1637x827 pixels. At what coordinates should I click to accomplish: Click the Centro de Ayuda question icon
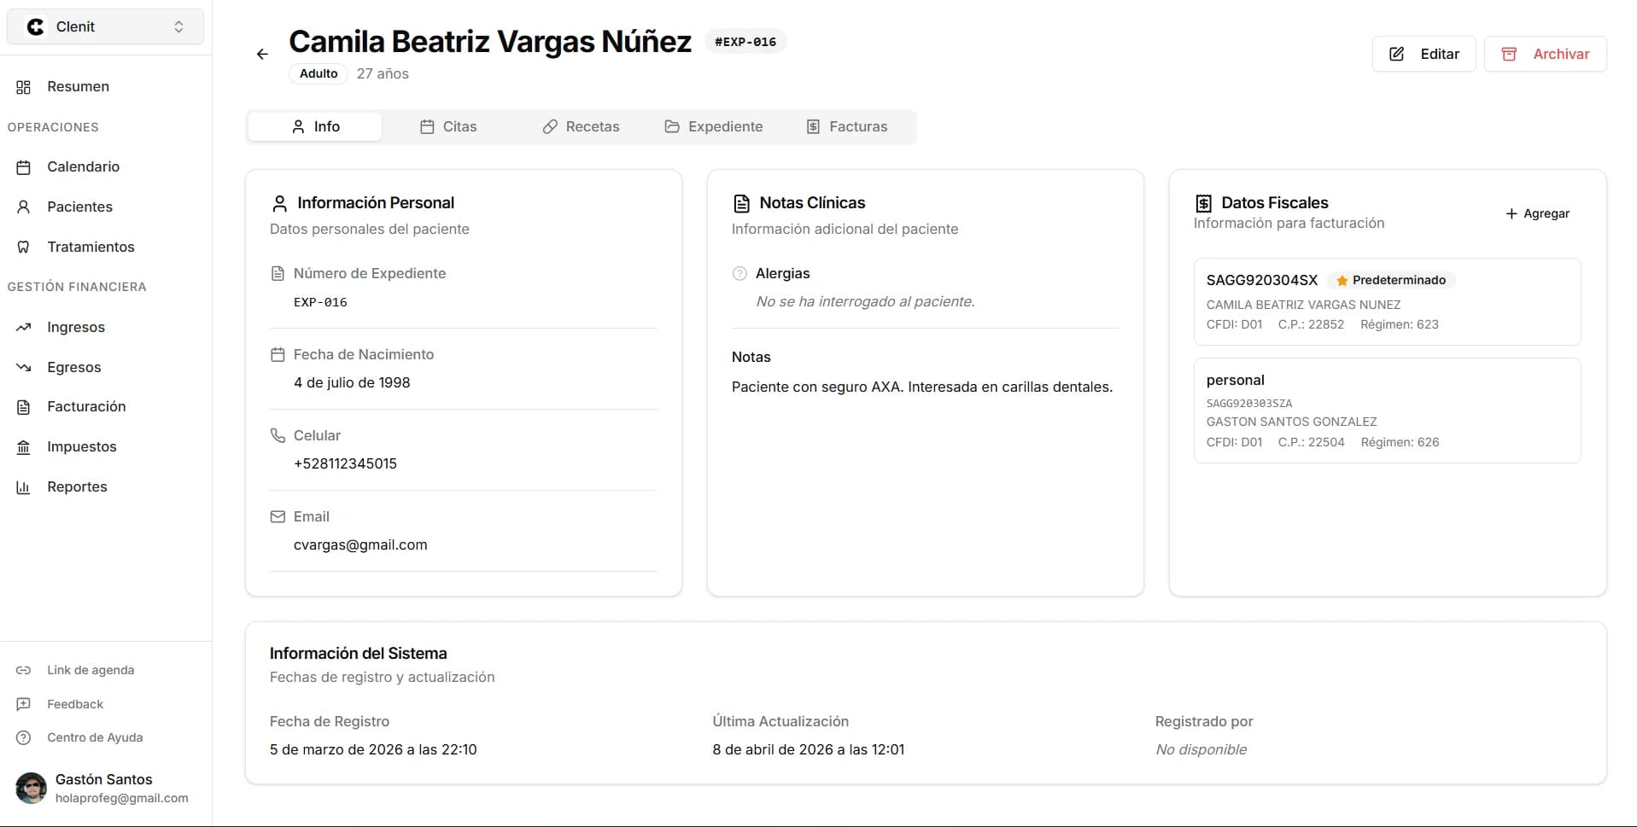[24, 737]
